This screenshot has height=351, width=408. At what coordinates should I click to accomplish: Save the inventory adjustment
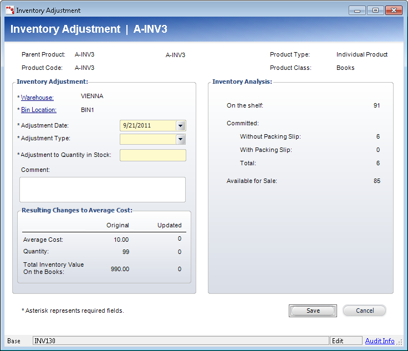313,311
